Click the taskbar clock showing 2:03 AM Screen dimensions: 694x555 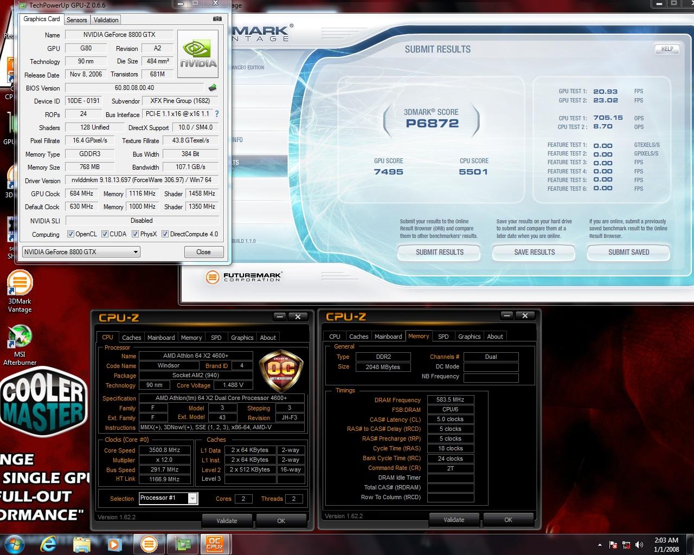point(666,544)
